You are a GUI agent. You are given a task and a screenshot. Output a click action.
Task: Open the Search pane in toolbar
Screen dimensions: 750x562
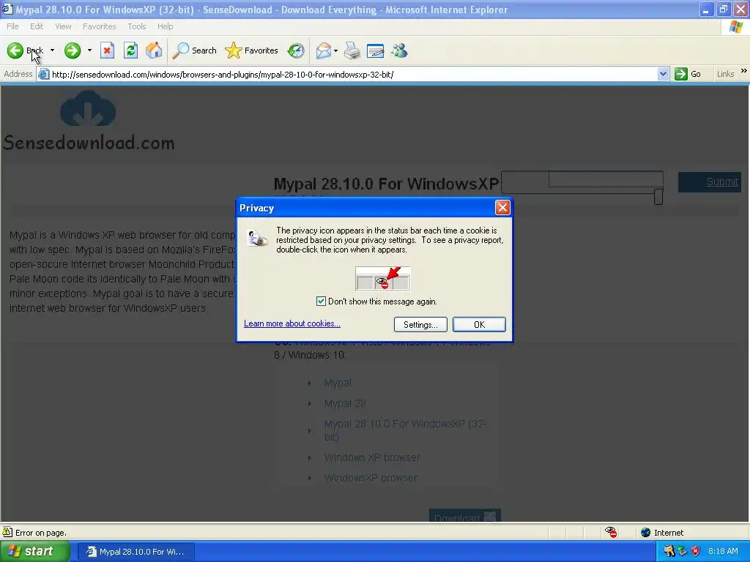[x=194, y=50]
